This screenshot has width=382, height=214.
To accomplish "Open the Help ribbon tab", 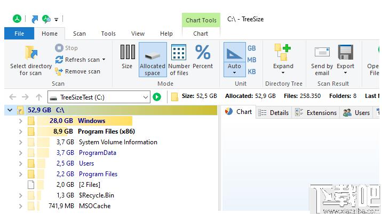I will click(x=166, y=34).
